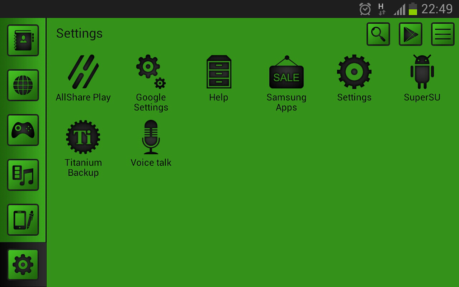
Task: Open the Samsung Apps sale sign icon
Action: point(287,72)
